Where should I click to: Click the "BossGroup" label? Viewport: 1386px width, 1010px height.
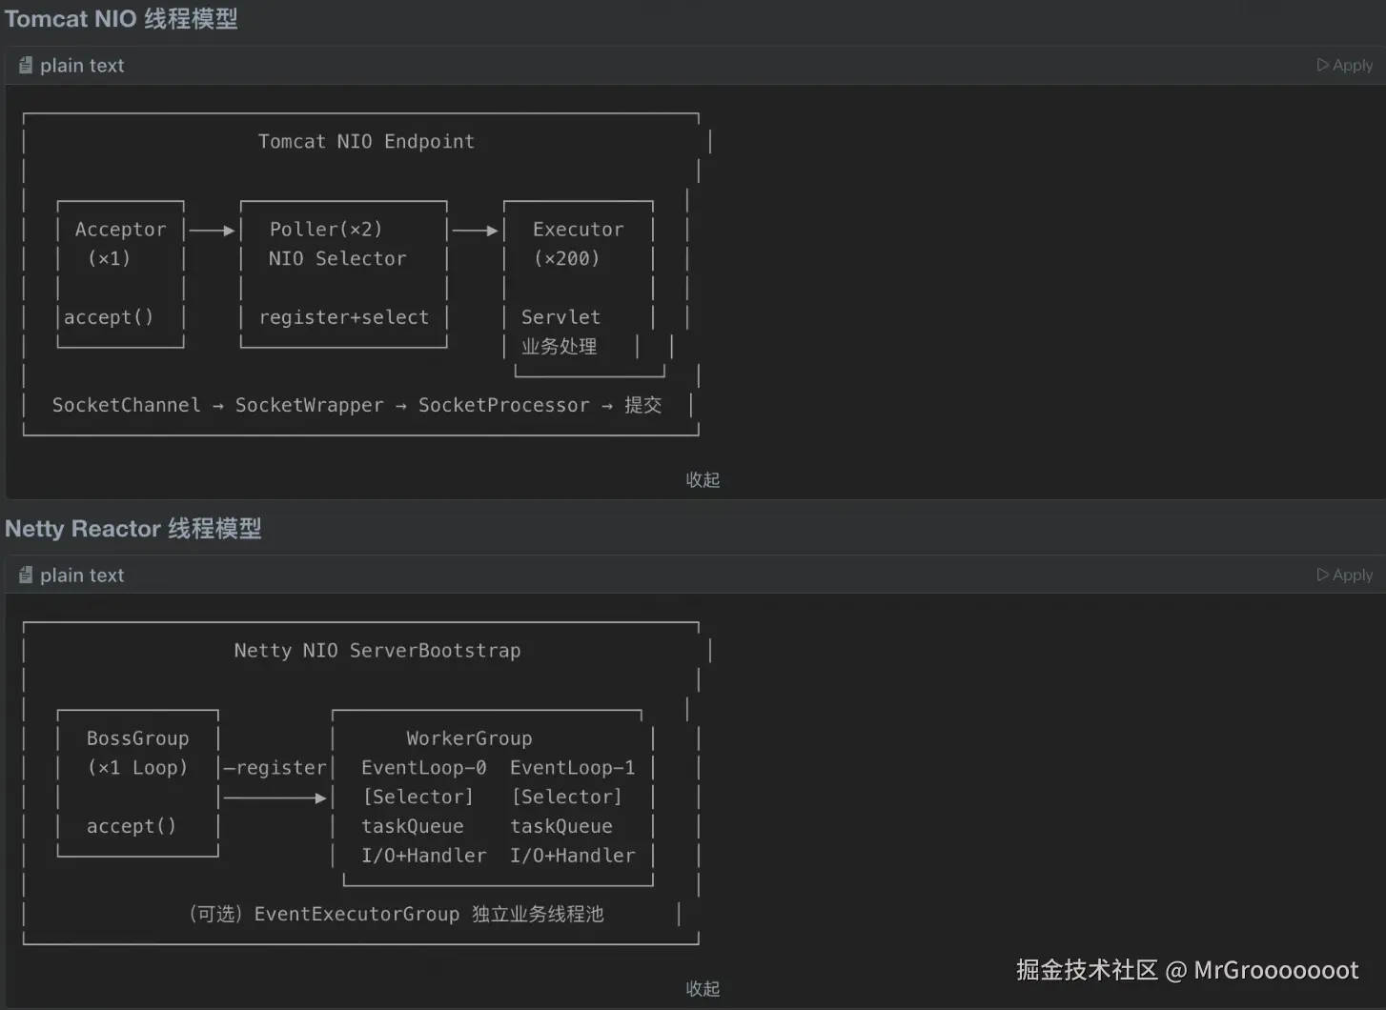click(138, 739)
